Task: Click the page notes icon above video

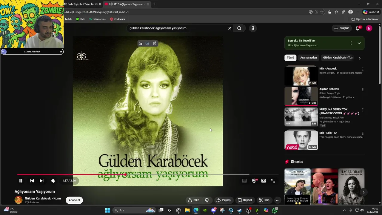Action: tap(155, 43)
